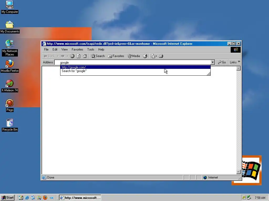Viewport: 269px width, 201px height.
Task: Select the My Computer desktop icon
Action: point(10,7)
